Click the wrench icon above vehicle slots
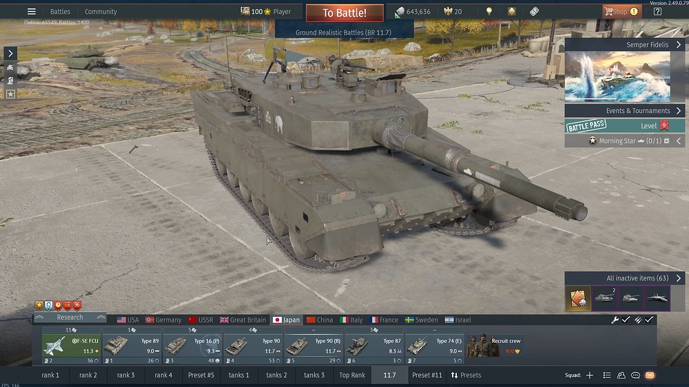The image size is (689, 387). coord(615,320)
